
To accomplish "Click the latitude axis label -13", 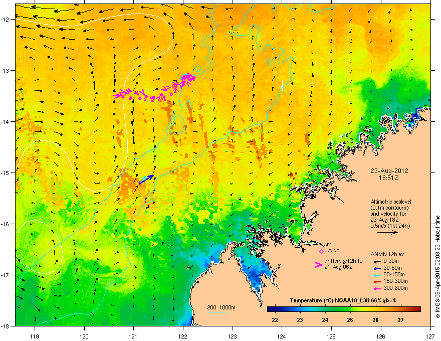I will (6, 71).
